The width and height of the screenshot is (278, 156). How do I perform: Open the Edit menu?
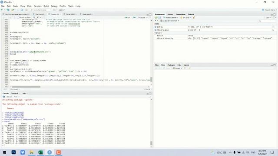(9, 6)
